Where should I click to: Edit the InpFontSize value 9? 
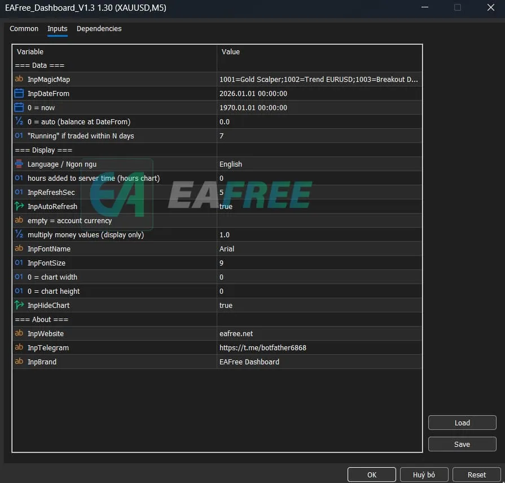[319, 263]
